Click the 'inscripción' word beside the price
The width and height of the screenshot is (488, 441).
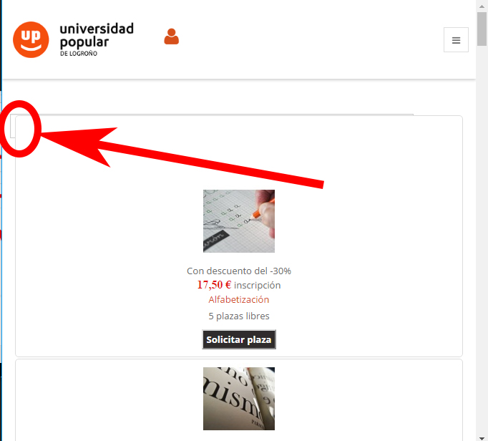[x=258, y=285]
